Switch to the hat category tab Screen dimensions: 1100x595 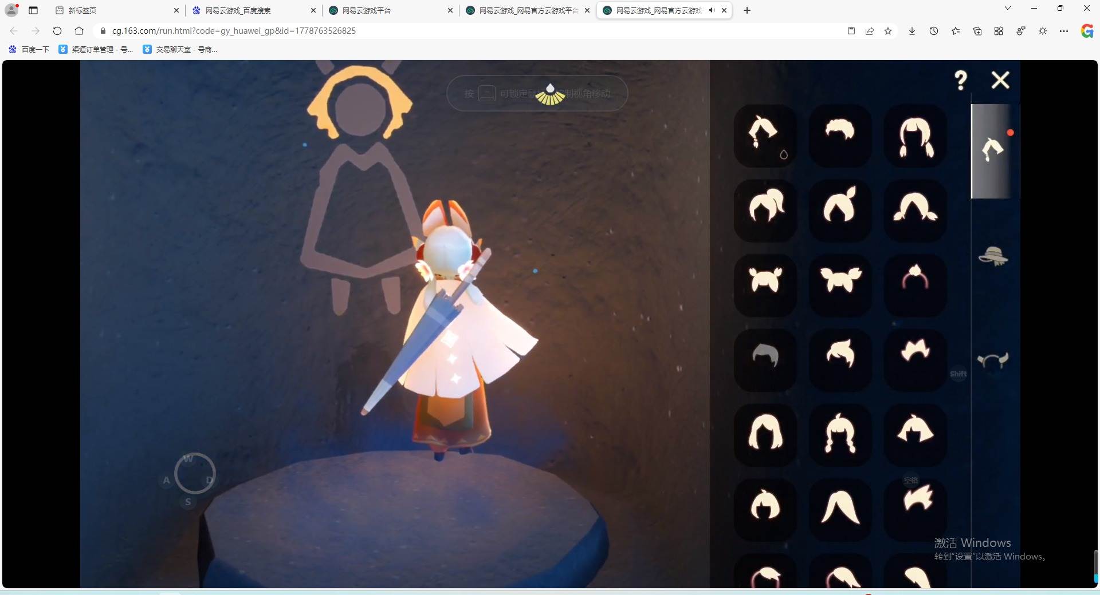(993, 256)
